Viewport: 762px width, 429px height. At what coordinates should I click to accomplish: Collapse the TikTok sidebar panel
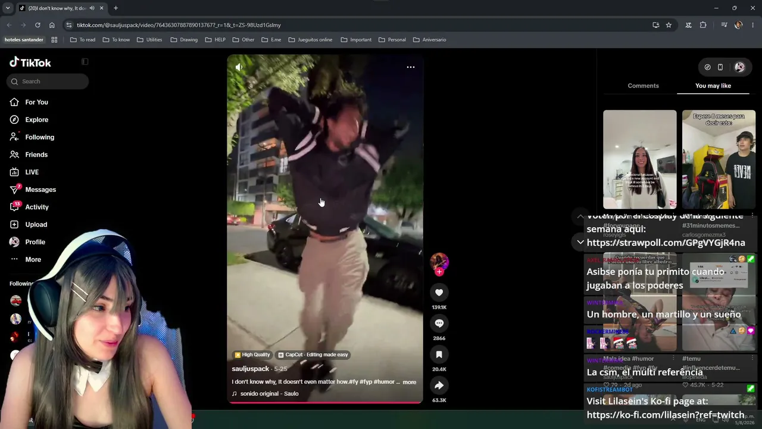coord(85,61)
